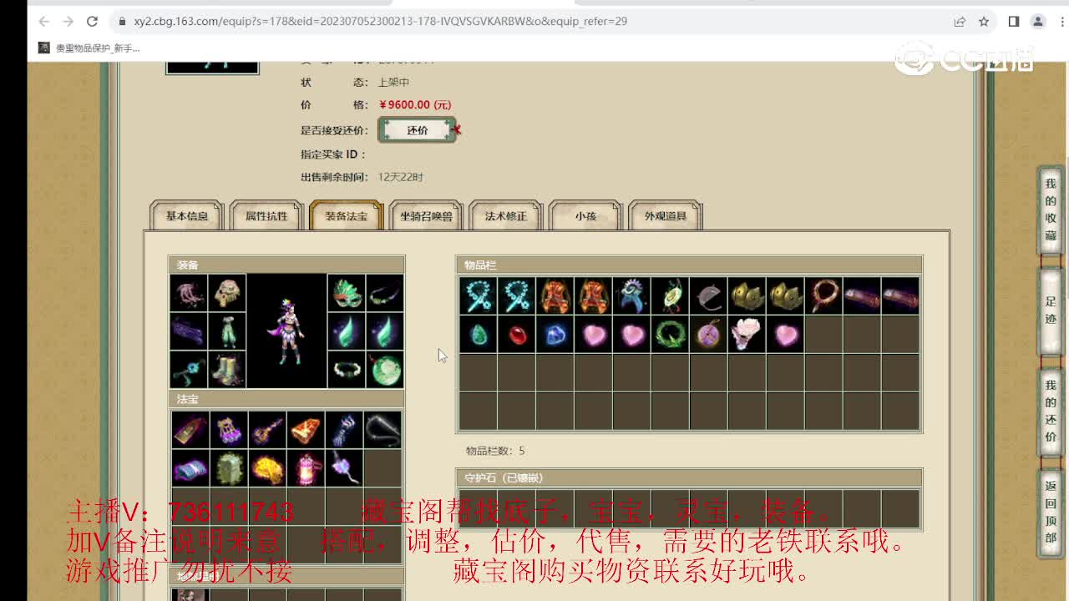This screenshot has width=1069, height=601.
Task: Go forward in the browser
Action: coord(68,21)
